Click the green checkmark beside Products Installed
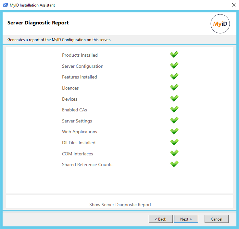Viewport: 239px width, 229px height. click(x=174, y=55)
